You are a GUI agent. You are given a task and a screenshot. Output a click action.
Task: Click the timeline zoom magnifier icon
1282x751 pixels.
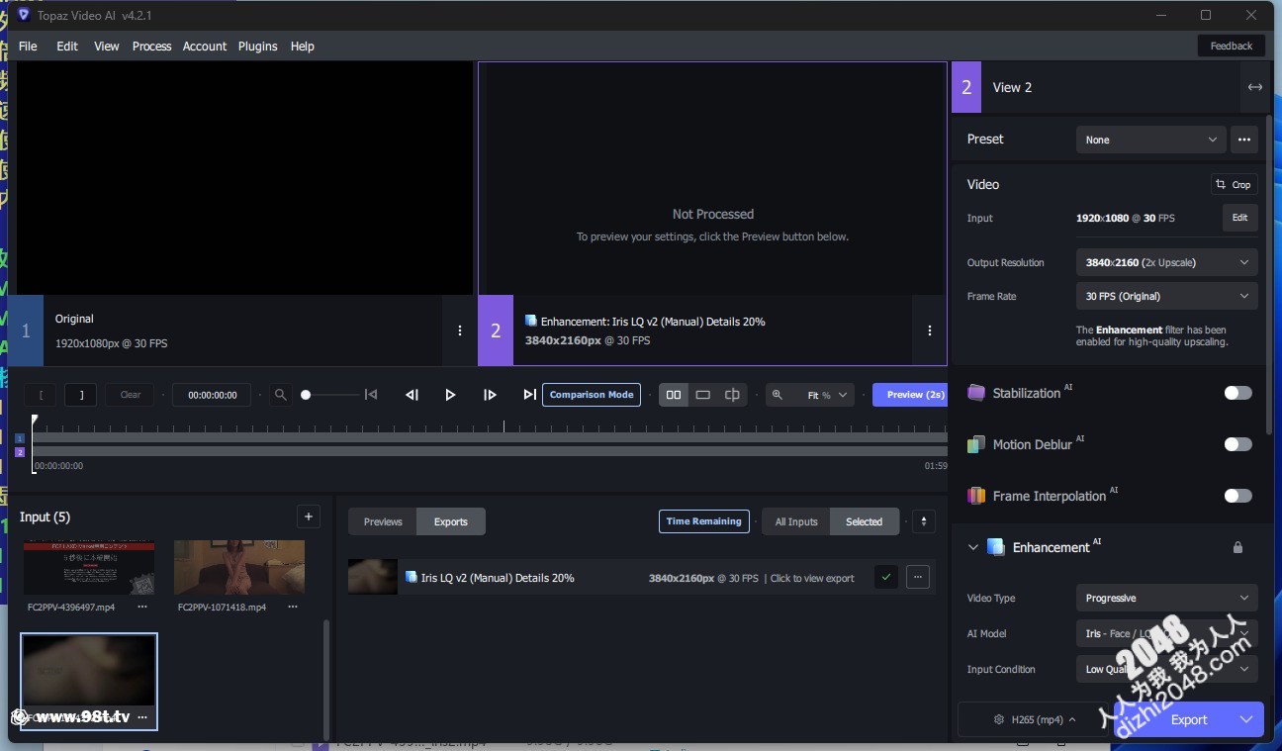(x=281, y=395)
